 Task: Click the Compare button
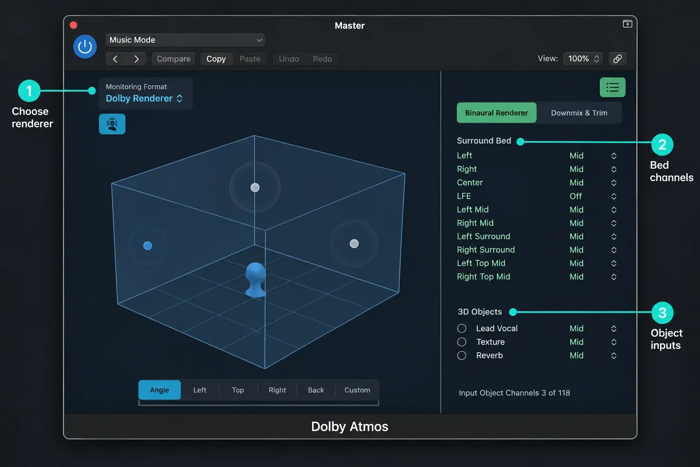pos(174,59)
